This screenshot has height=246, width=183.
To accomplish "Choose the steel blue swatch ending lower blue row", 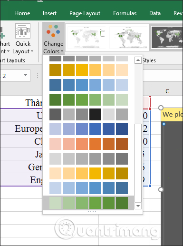I will [x=122, y=188].
